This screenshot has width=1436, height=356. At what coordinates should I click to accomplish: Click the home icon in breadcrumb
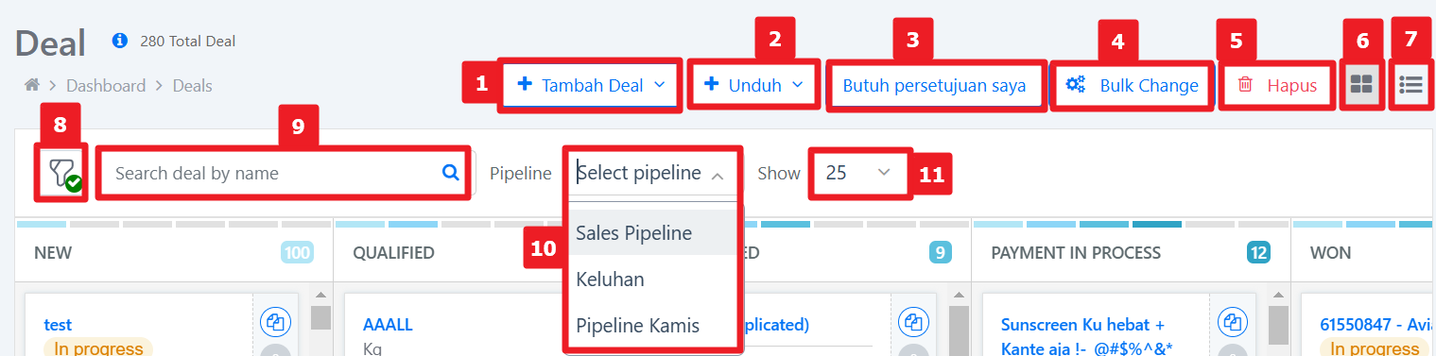(x=32, y=86)
